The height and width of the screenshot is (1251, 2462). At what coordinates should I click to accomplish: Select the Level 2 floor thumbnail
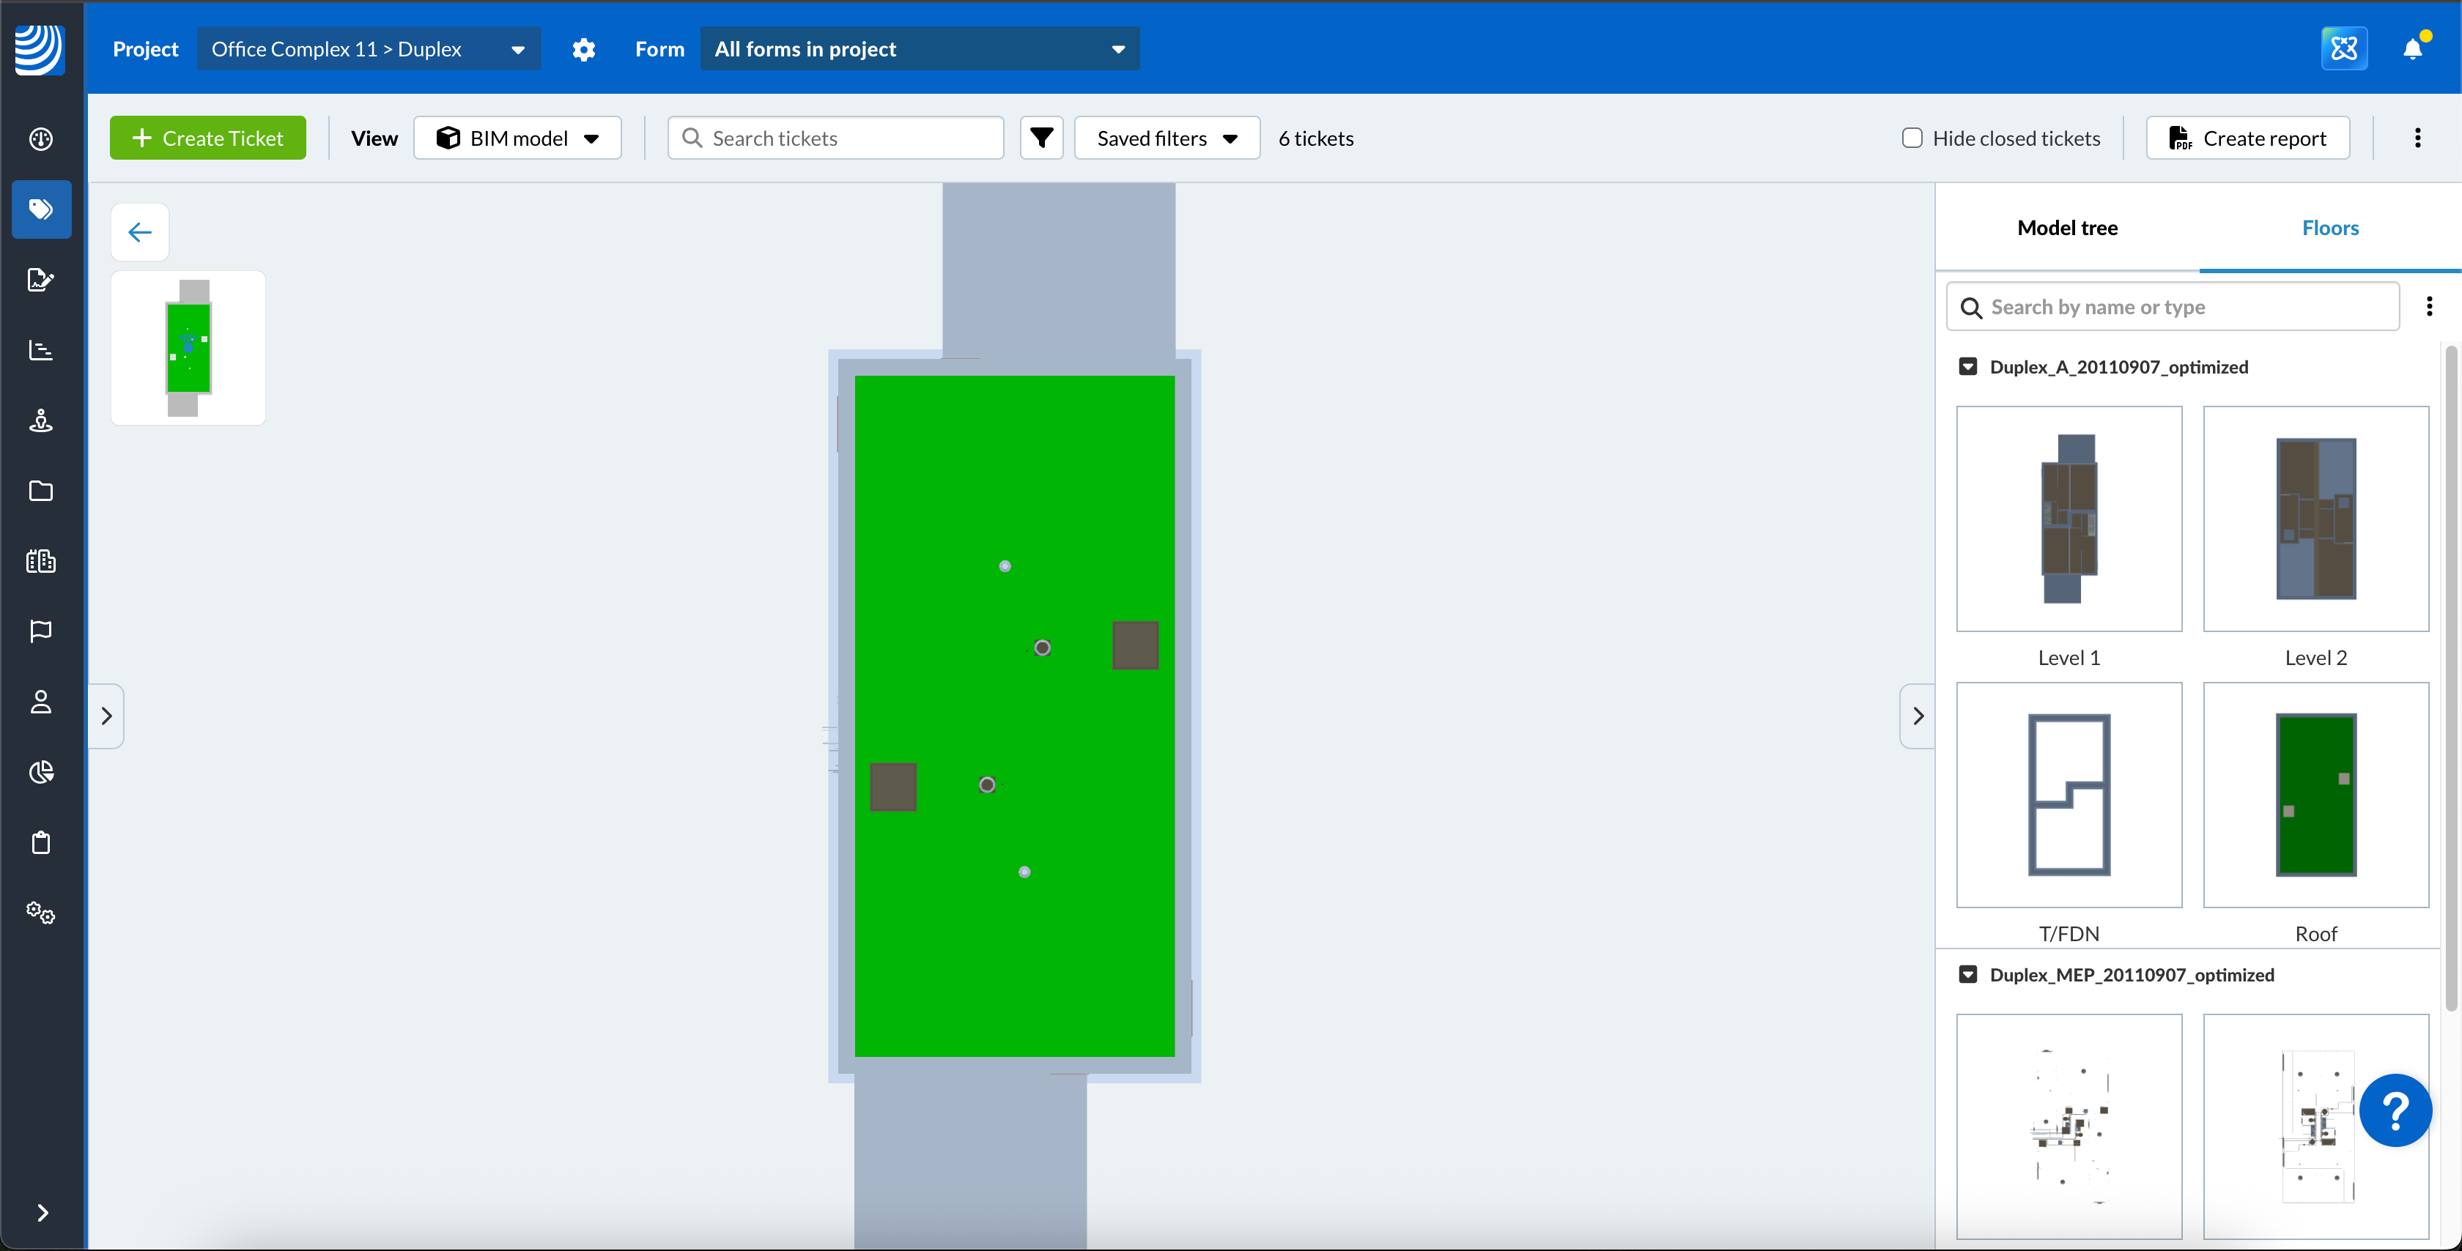pyautogui.click(x=2315, y=519)
